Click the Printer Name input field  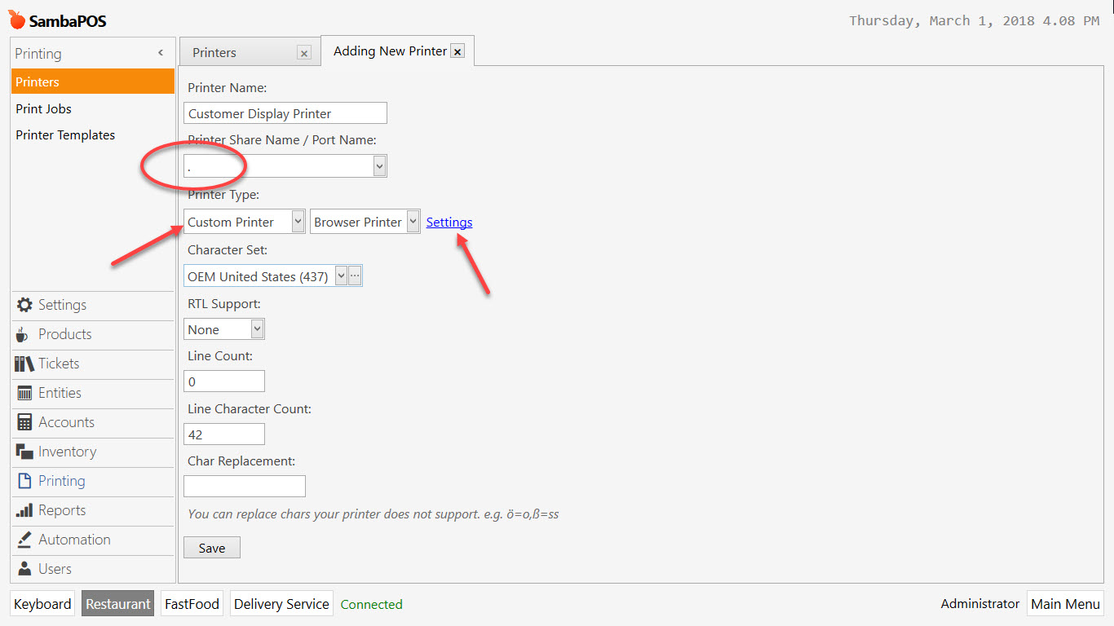[285, 112]
